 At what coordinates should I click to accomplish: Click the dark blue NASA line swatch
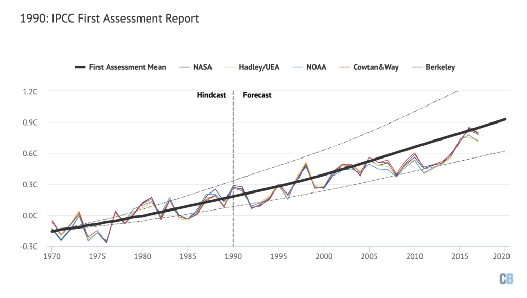(185, 67)
